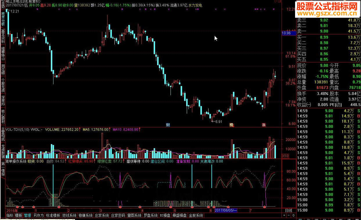Apply the 金股系统 template
The image size is (361, 220).
(196, 216)
